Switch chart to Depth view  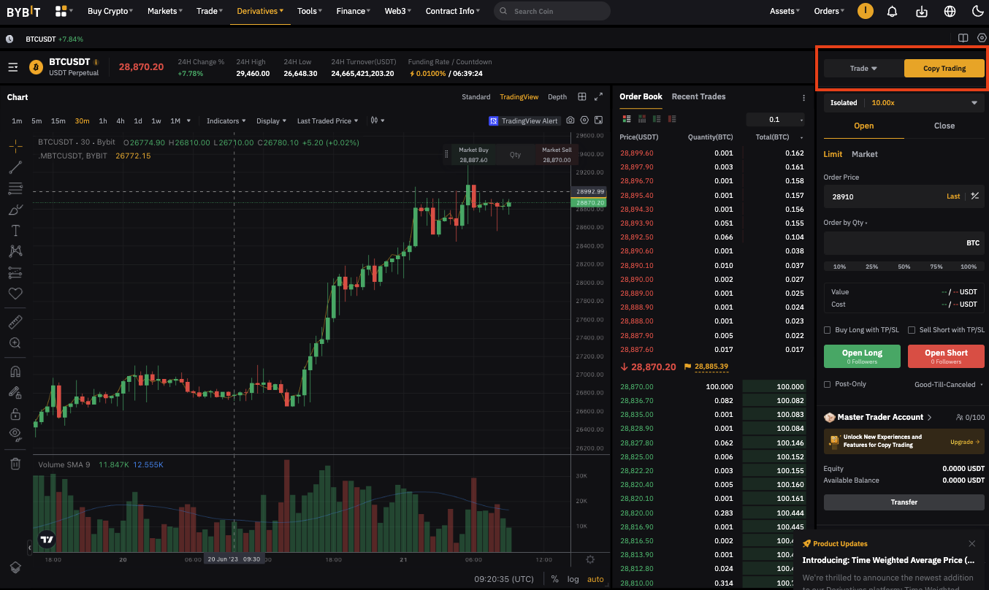tap(557, 96)
